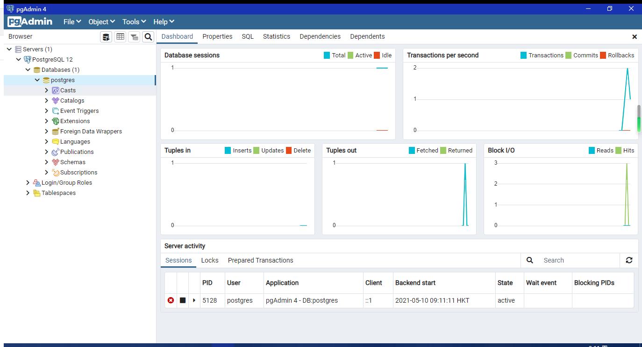Click the postgres database icon

click(46, 80)
